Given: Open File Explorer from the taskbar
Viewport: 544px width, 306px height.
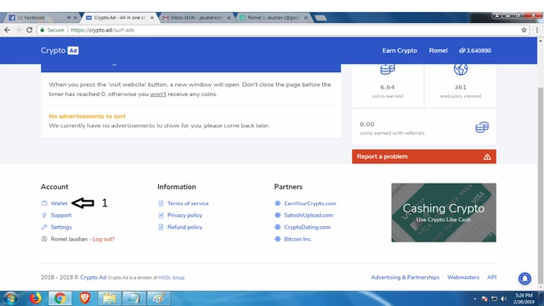Looking at the screenshot, I should [110, 298].
